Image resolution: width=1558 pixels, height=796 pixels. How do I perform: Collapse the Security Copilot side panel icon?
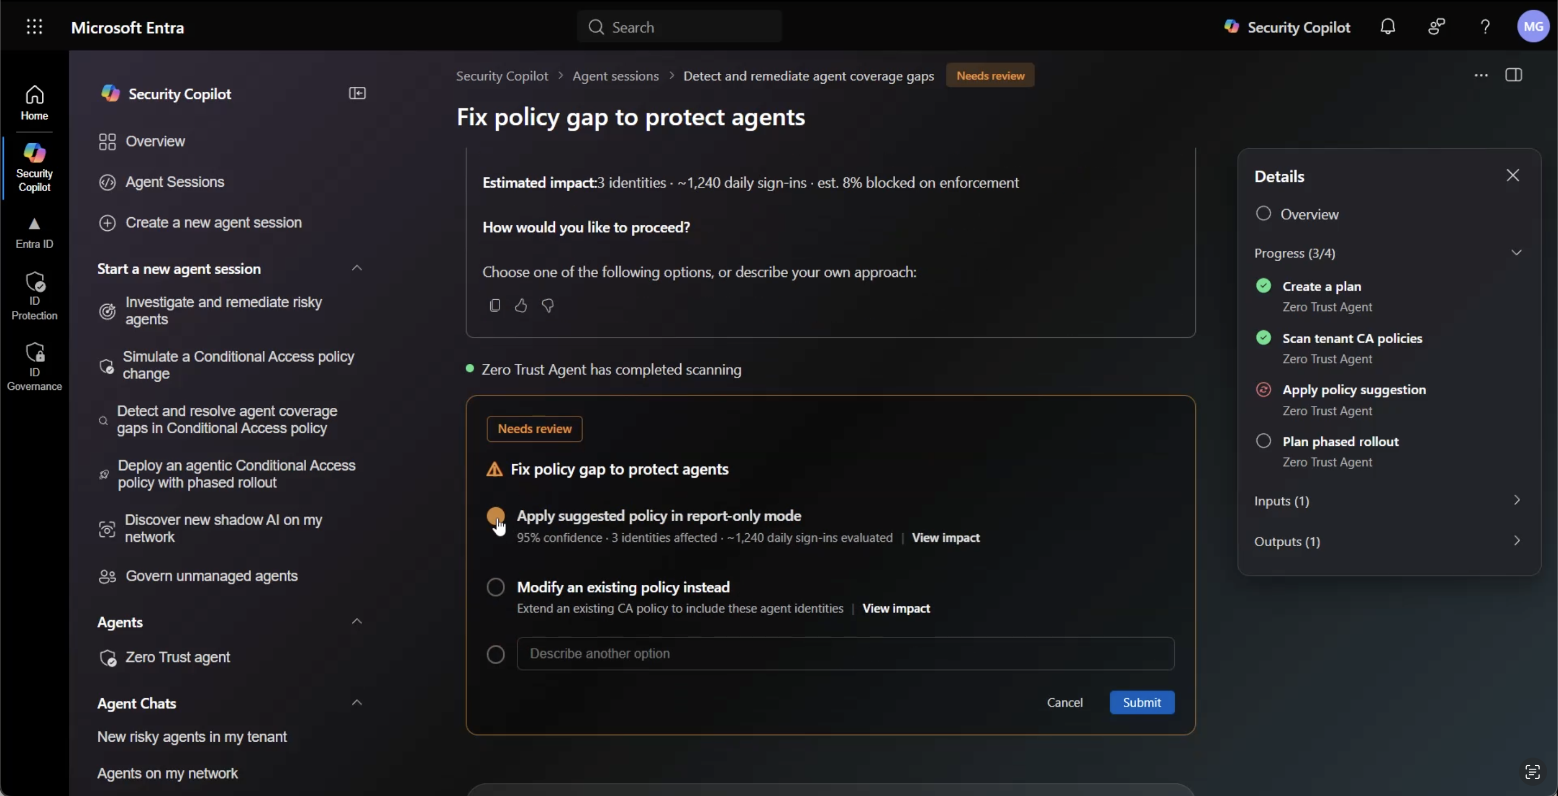point(357,93)
